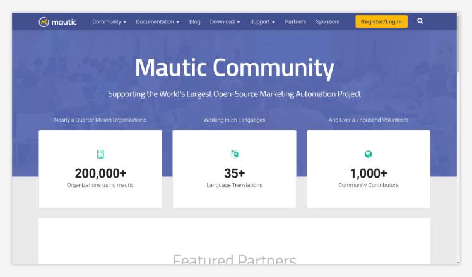Click the 200,000+ statistic
Viewport: 472px width, 277px height.
tap(100, 173)
